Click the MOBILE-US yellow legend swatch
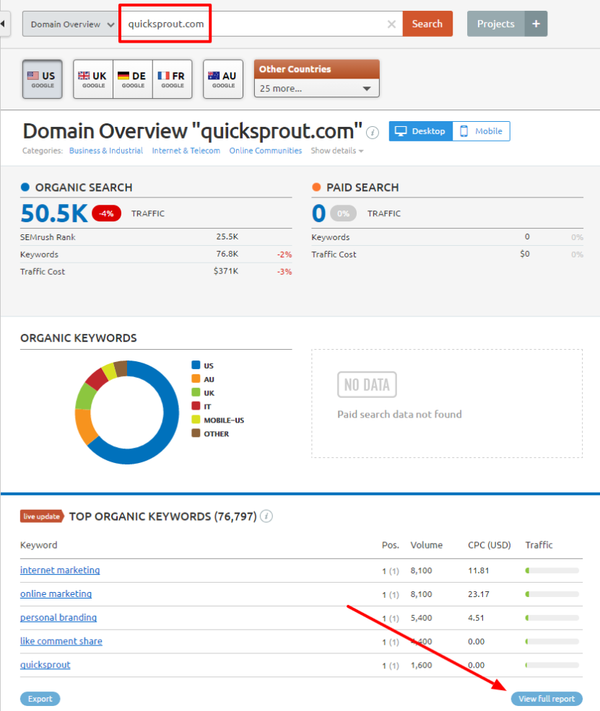The image size is (600, 711). [x=196, y=420]
